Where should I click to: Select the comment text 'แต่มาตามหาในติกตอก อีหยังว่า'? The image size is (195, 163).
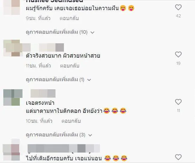click(64, 111)
